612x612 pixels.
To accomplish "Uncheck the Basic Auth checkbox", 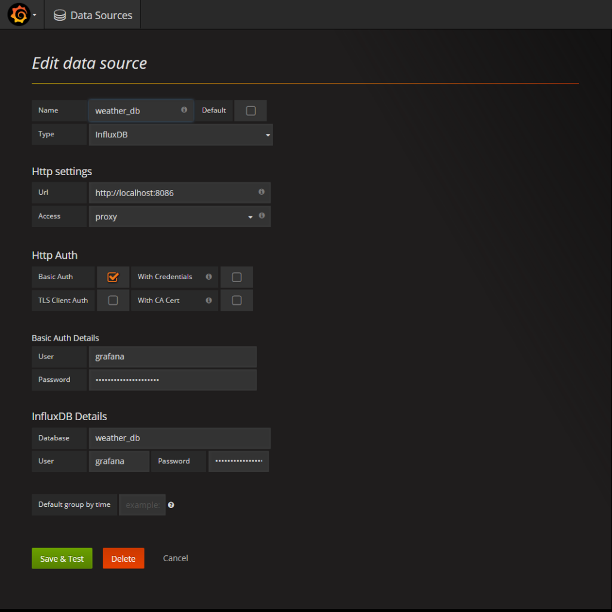I will point(113,277).
